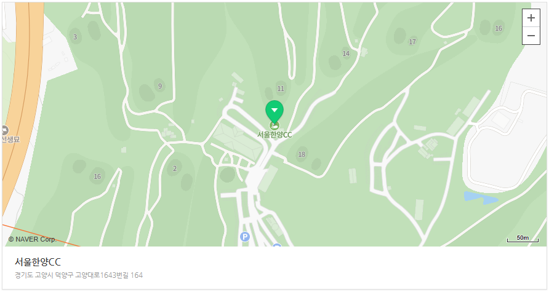Click the NAVER Corp. copyright link

(32, 239)
